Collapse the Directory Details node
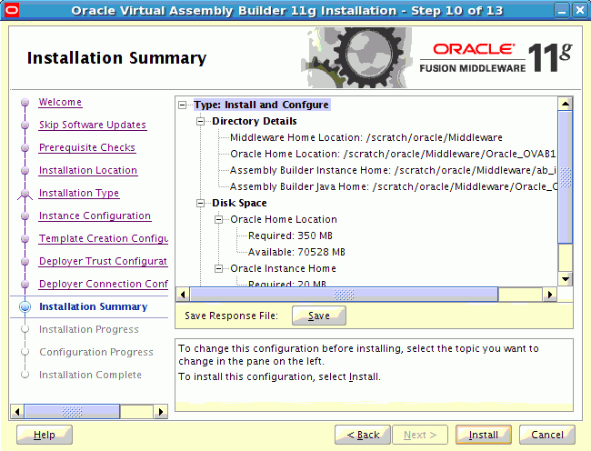This screenshot has width=591, height=451. pos(201,121)
